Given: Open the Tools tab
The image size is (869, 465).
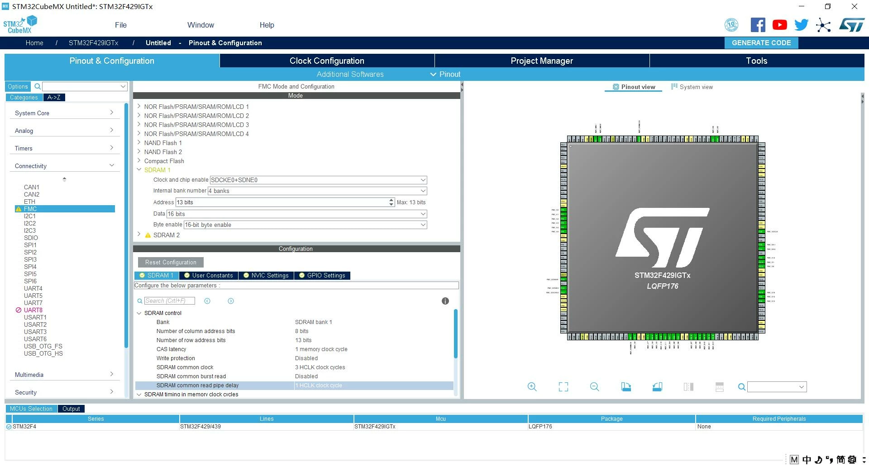Looking at the screenshot, I should point(757,61).
